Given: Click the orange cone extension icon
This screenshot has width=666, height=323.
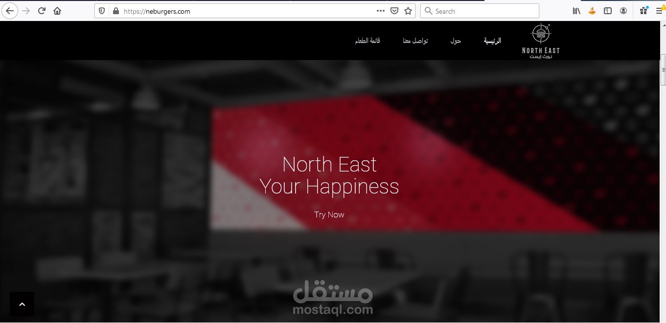Looking at the screenshot, I should point(592,11).
